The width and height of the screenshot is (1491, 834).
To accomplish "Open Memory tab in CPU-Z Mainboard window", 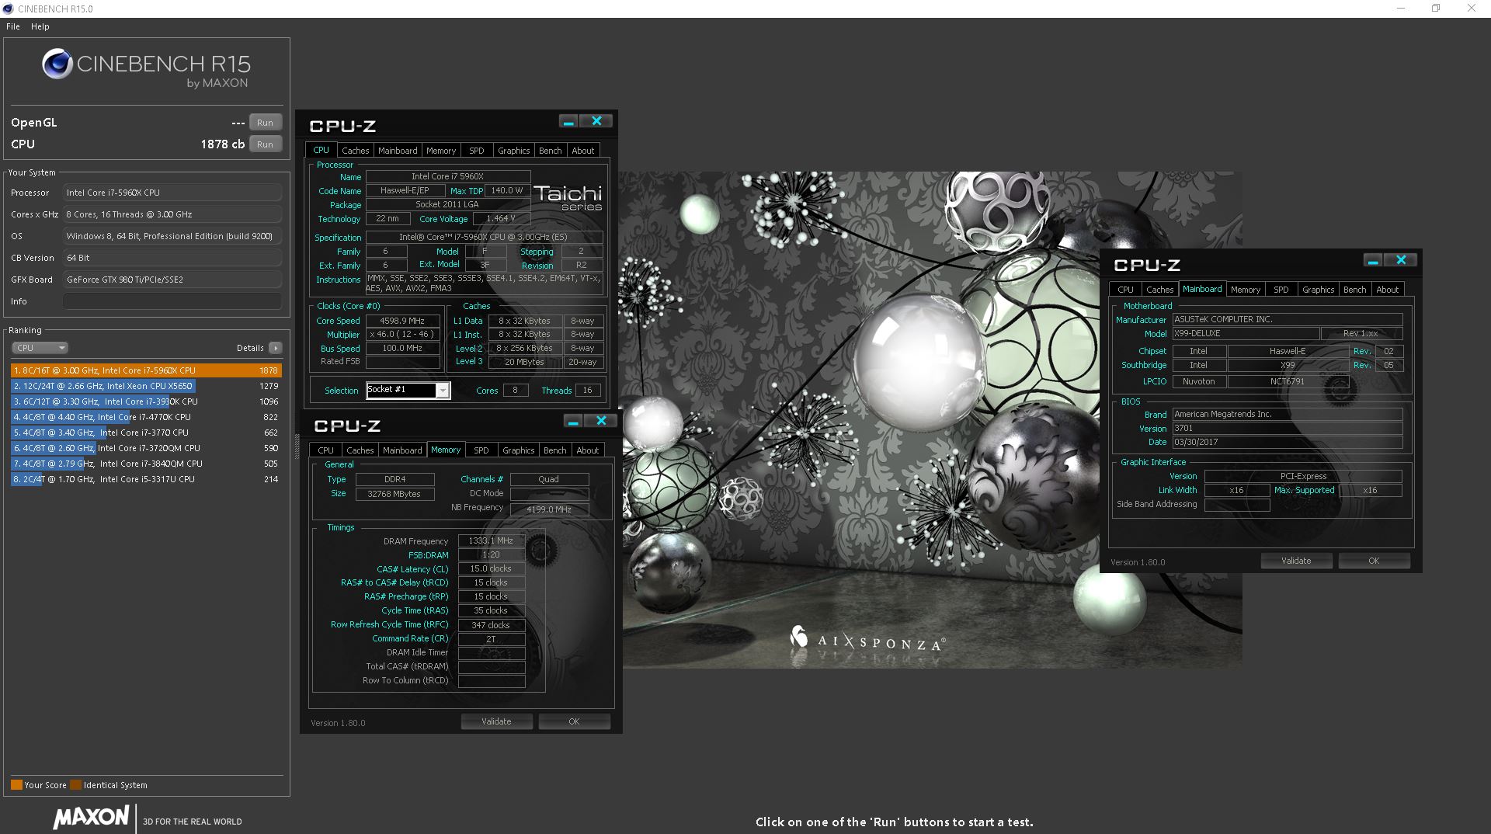I will [1246, 290].
